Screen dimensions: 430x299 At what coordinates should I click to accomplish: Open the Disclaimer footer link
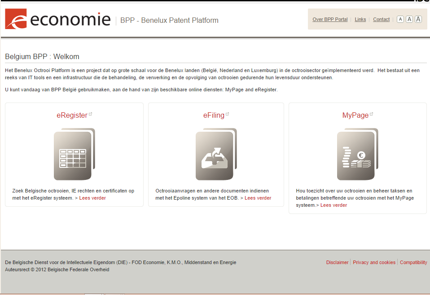pyautogui.click(x=337, y=262)
